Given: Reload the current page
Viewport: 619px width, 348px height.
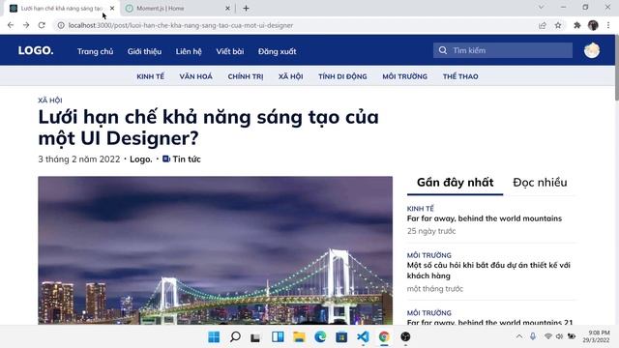Looking at the screenshot, I should pos(42,25).
